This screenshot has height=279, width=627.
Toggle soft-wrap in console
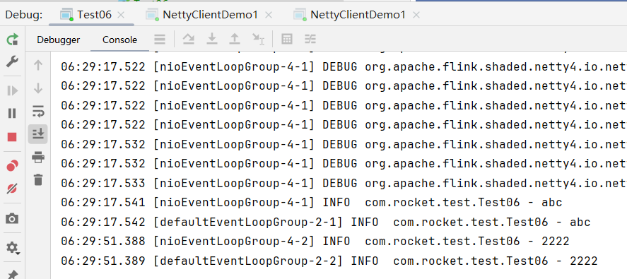coord(38,112)
